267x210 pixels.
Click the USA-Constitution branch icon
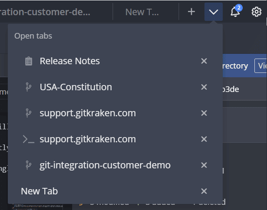pyautogui.click(x=29, y=87)
